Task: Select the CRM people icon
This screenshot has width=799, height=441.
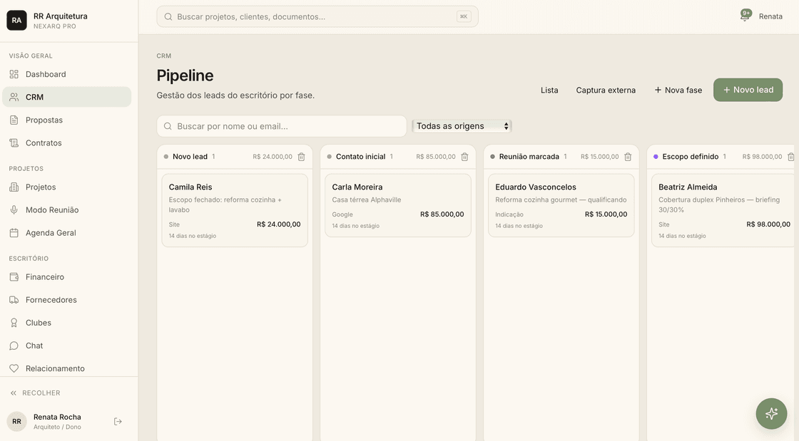Action: click(14, 97)
